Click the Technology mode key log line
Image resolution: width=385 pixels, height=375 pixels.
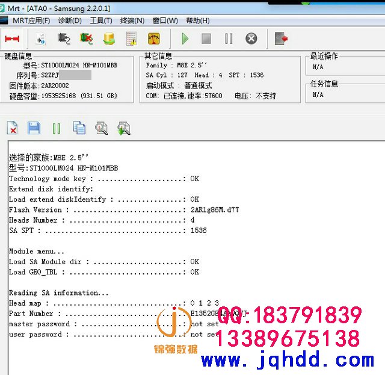tap(104, 179)
